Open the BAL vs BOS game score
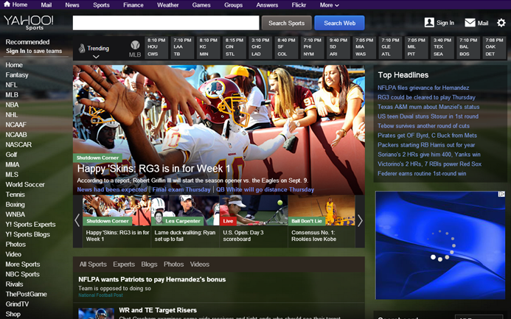Screen dimensions: 511x319 pos(468,48)
